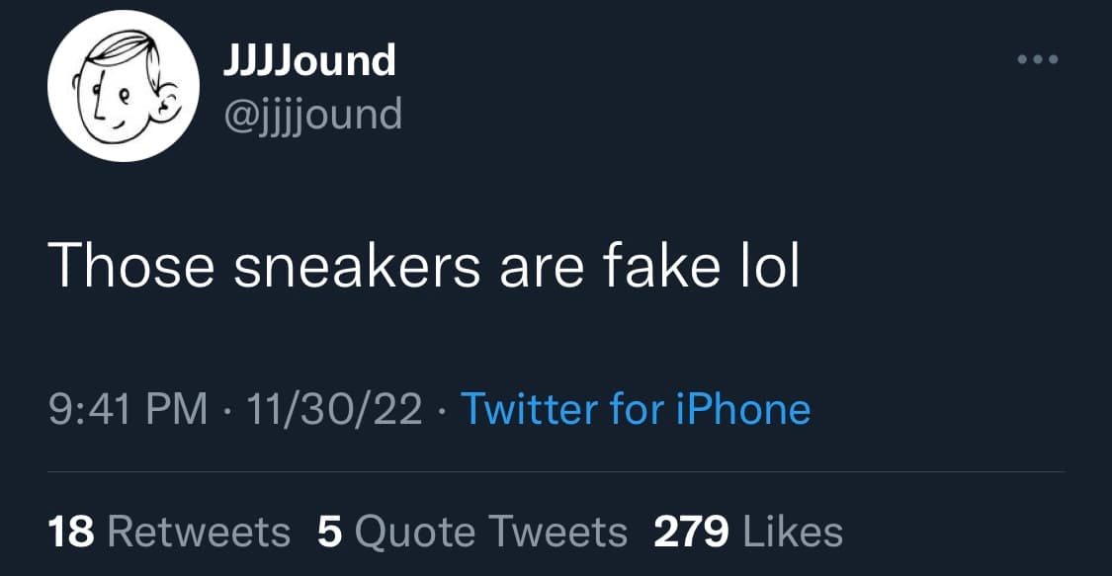Click the 'Retweets' label text
Image resolution: width=1112 pixels, height=576 pixels.
199,533
